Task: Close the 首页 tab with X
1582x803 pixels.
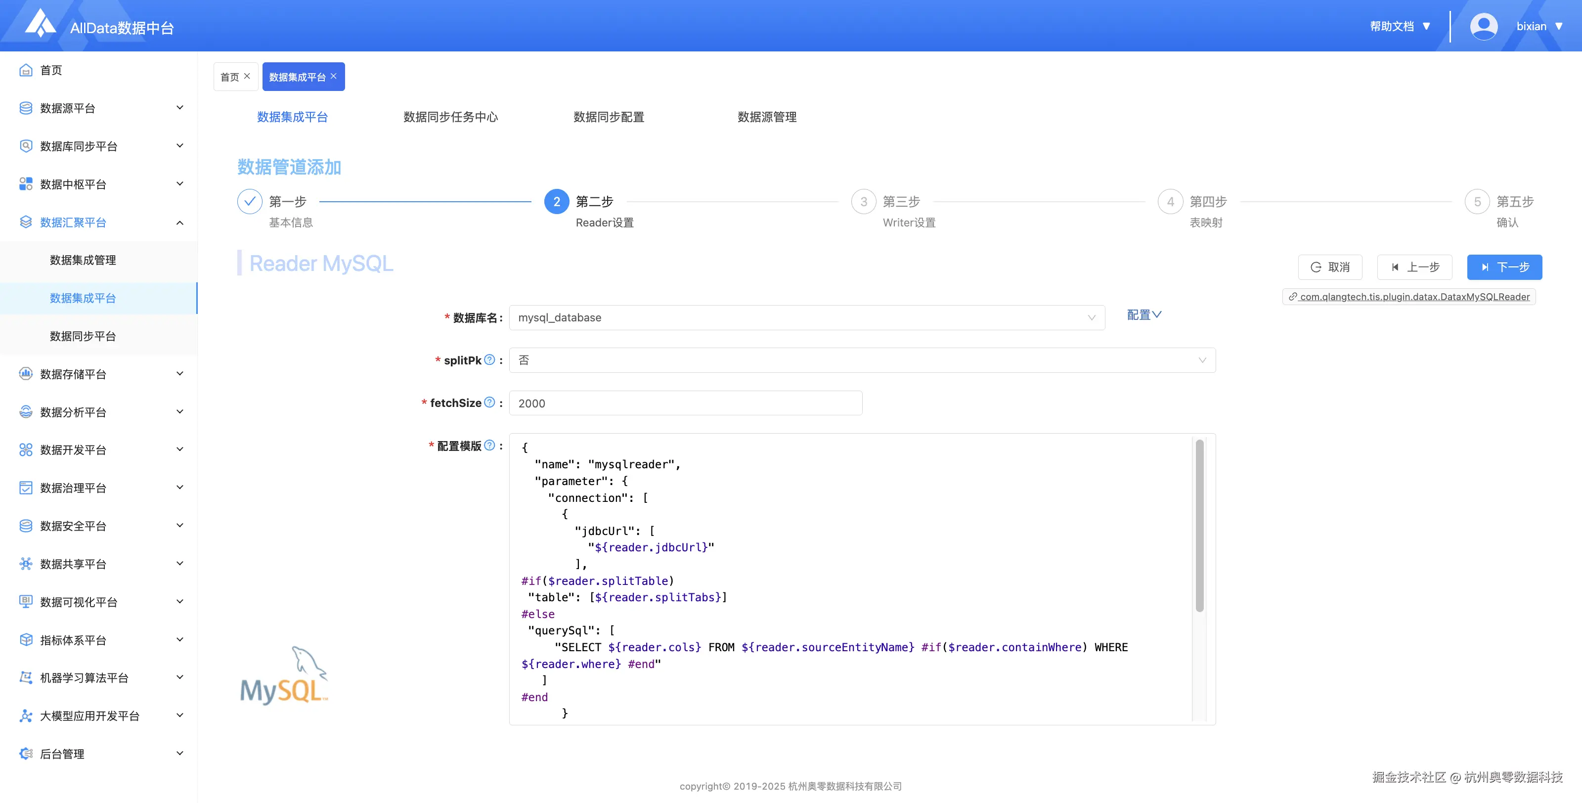Action: (247, 76)
